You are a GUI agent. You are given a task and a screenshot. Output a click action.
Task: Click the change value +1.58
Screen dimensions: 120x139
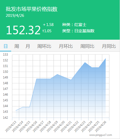pyautogui.click(x=48, y=25)
